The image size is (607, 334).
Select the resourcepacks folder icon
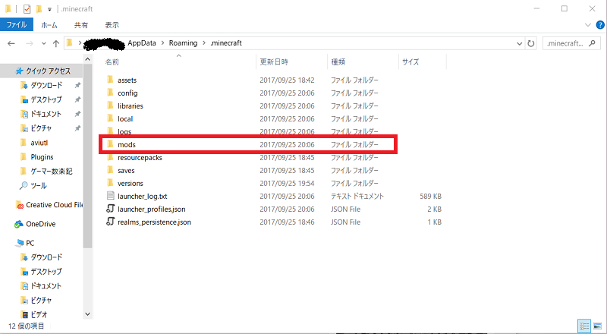110,157
